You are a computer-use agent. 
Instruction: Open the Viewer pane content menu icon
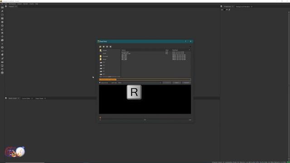(6, 6)
